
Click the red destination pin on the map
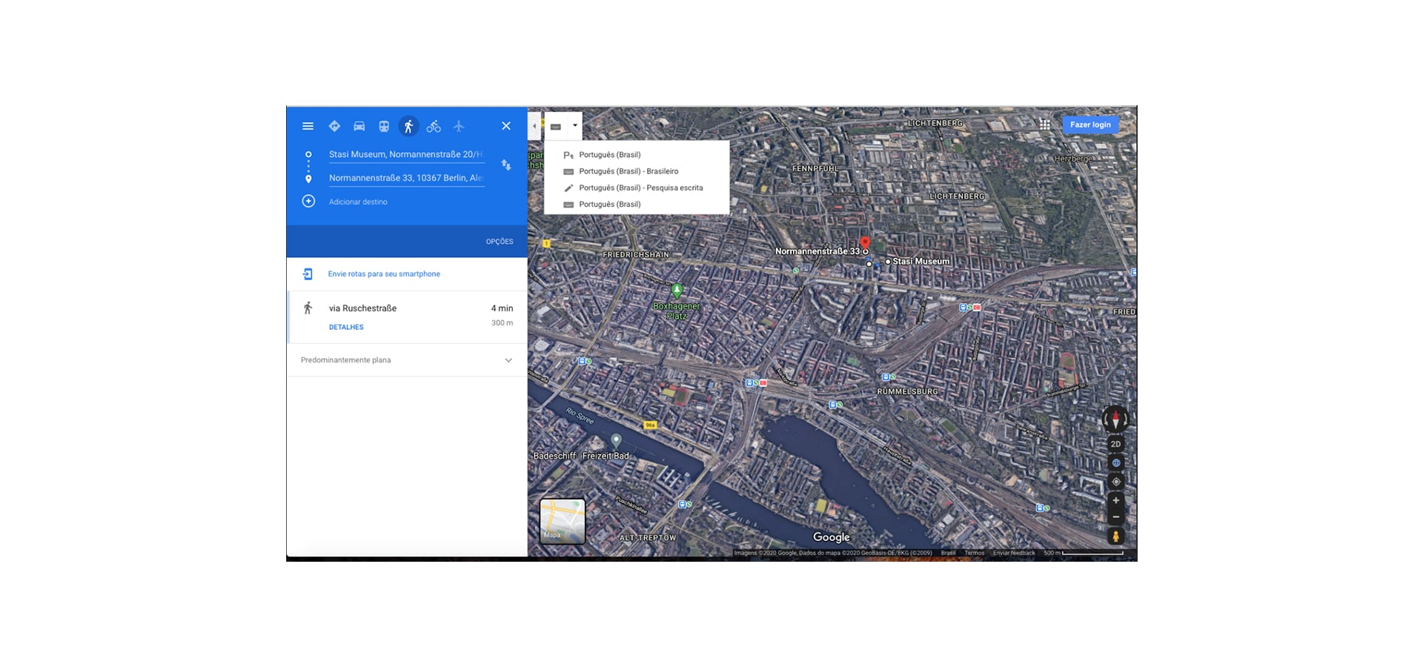click(x=865, y=242)
